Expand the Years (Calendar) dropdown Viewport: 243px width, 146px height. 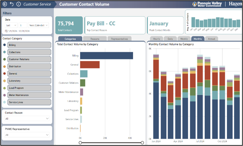coord(37,25)
